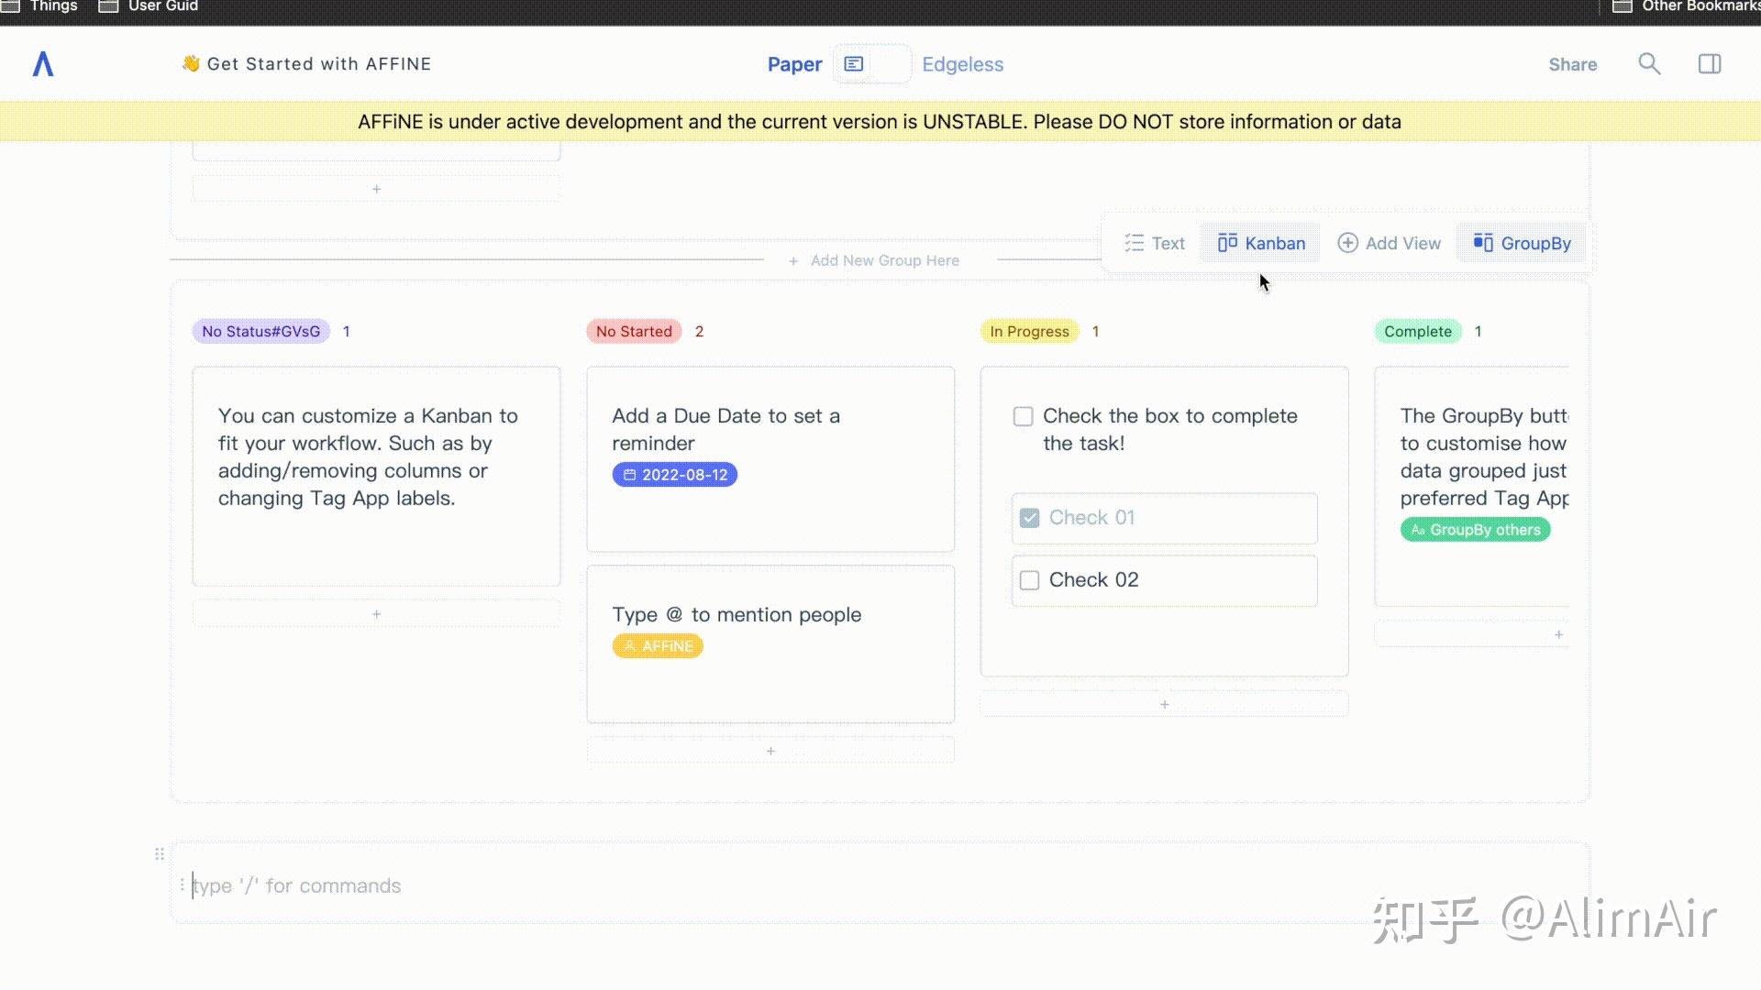This screenshot has width=1761, height=990.
Task: Select the Kanban view option
Action: (1261, 243)
